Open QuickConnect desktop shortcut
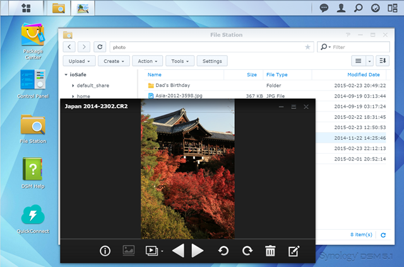 tap(32, 219)
